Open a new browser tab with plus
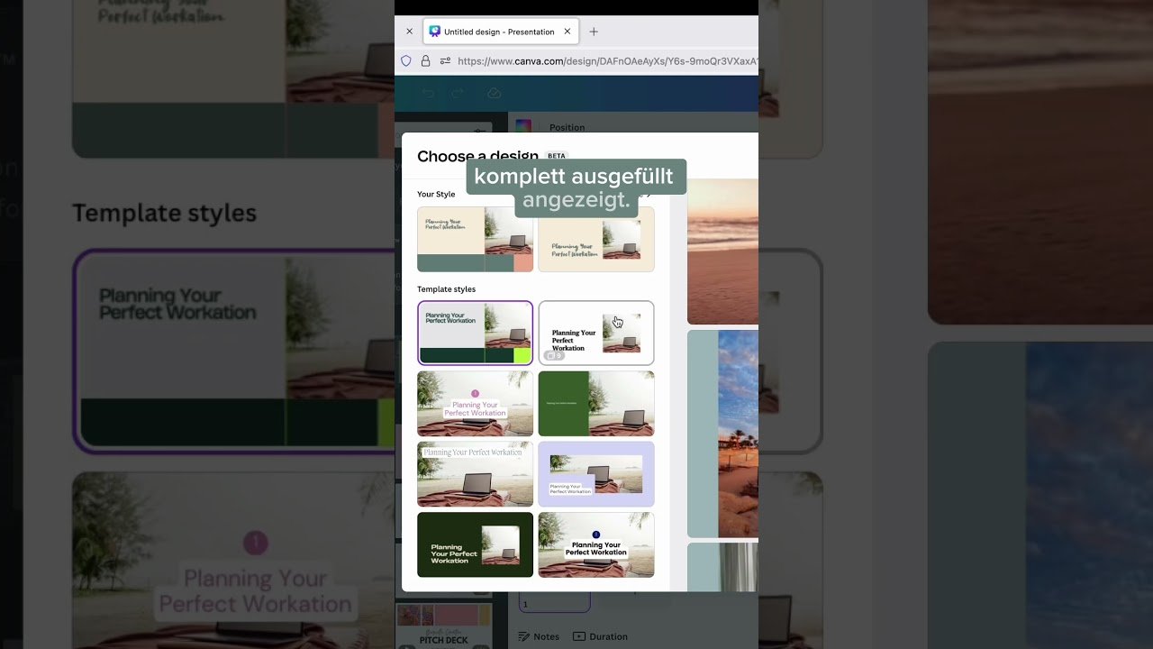The height and width of the screenshot is (649, 1153). 594,32
